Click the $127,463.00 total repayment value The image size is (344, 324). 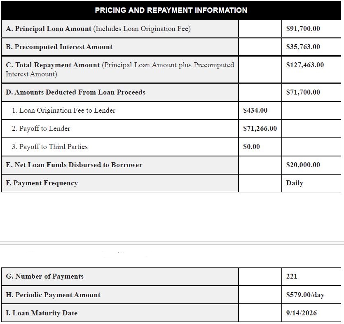[x=305, y=65]
